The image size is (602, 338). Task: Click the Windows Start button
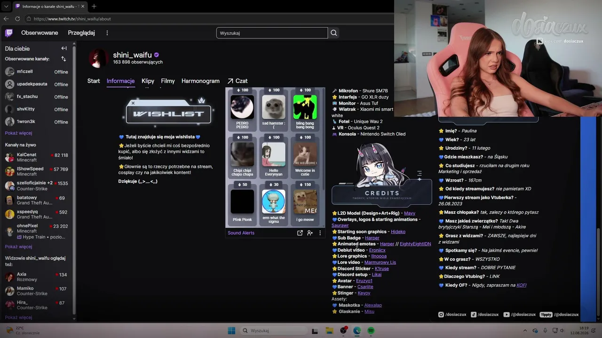tap(231, 330)
